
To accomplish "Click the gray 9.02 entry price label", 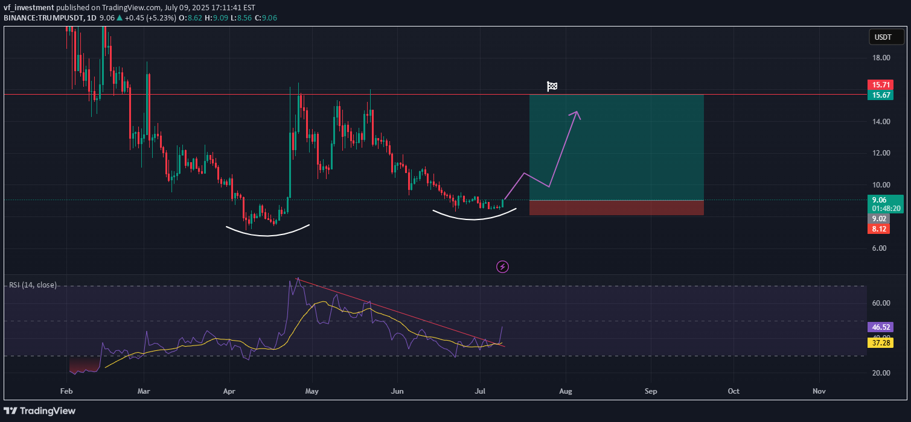I will click(878, 219).
